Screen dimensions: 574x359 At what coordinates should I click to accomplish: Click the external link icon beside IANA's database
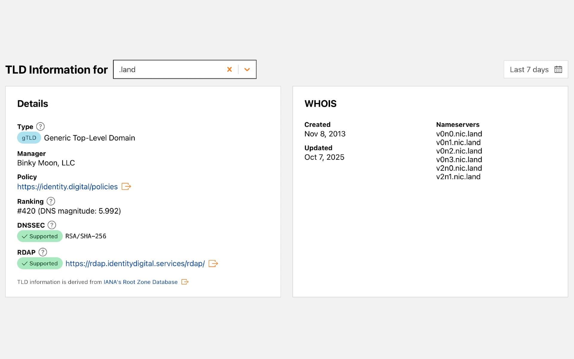pyautogui.click(x=185, y=282)
